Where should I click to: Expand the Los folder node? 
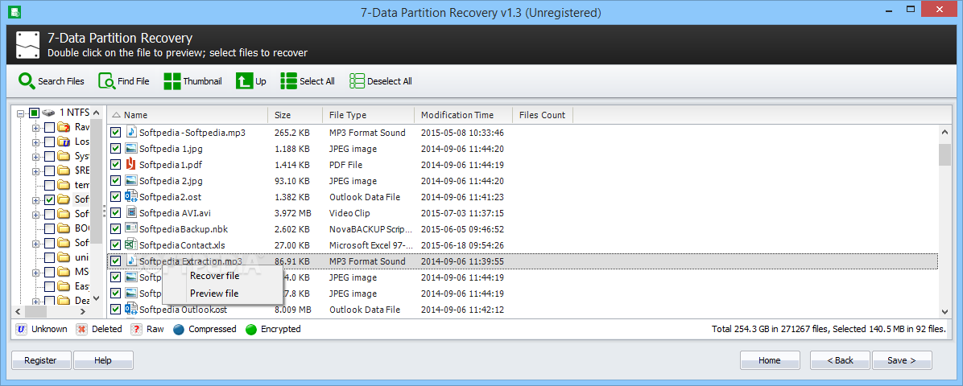pyautogui.click(x=35, y=142)
